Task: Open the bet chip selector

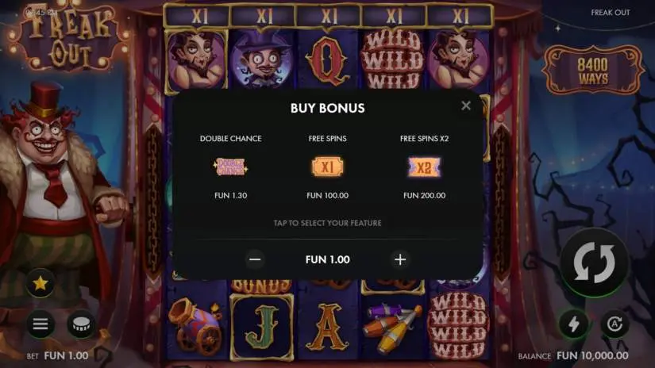Action: tap(81, 324)
